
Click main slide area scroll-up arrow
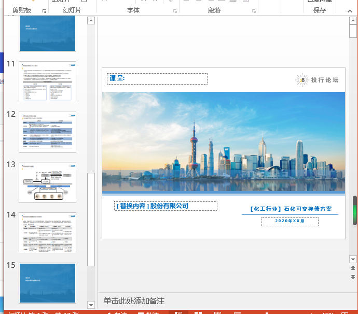[353, 21]
